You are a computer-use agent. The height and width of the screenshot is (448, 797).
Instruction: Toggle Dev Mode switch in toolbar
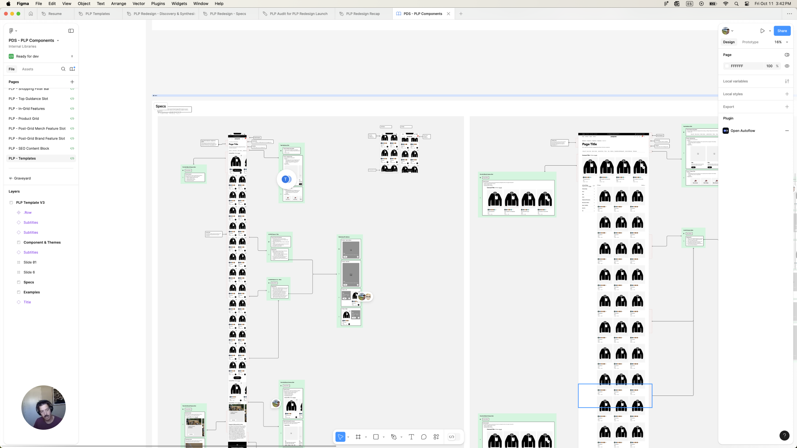pyautogui.click(x=454, y=437)
